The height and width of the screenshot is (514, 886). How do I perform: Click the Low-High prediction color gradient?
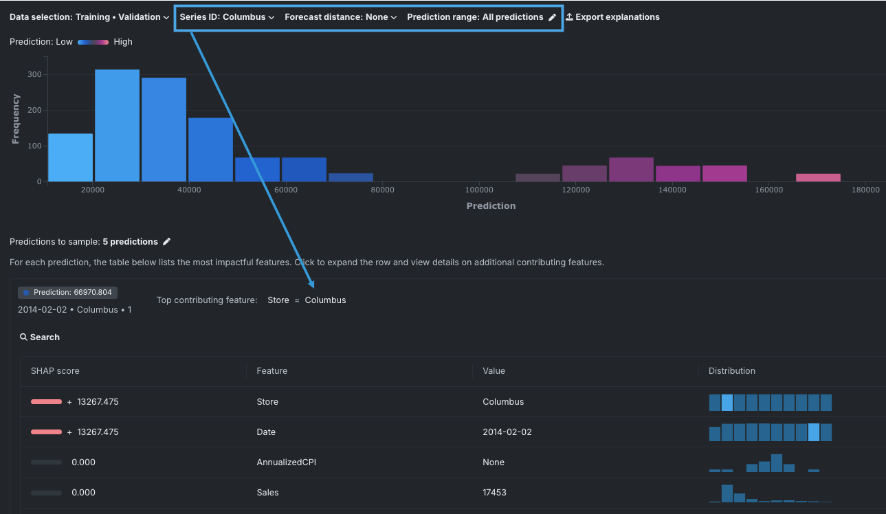(x=93, y=42)
